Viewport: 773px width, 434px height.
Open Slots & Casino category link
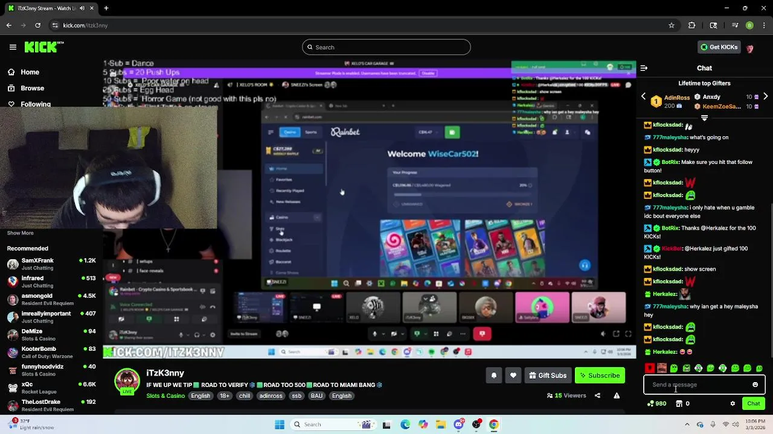165,396
